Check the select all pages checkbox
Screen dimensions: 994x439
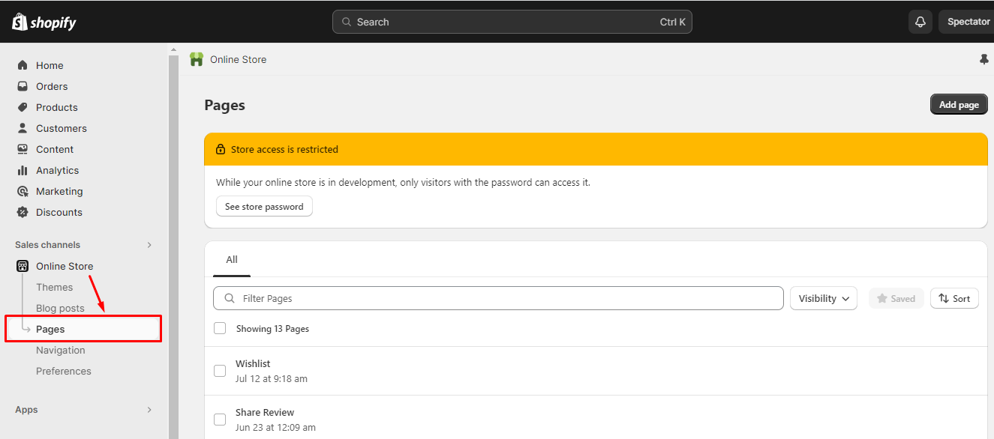[220, 328]
